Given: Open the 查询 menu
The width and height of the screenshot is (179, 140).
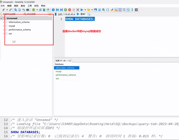Looking at the screenshot, I should (x=23, y=6).
